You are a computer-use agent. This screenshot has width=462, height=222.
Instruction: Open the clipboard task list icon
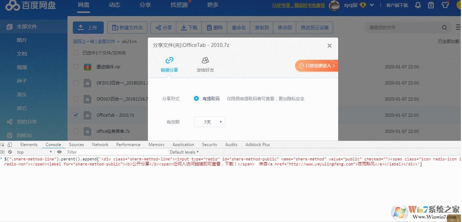pyautogui.click(x=431, y=5)
